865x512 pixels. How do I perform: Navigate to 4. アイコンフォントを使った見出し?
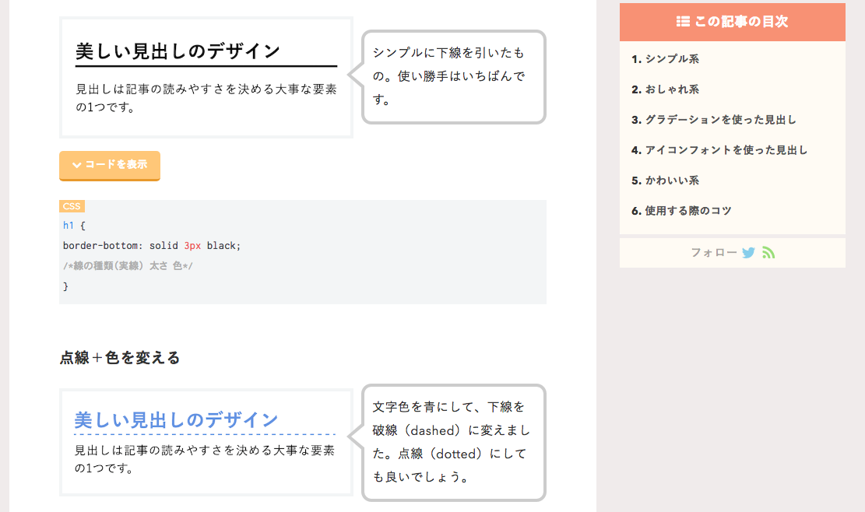pos(719,150)
